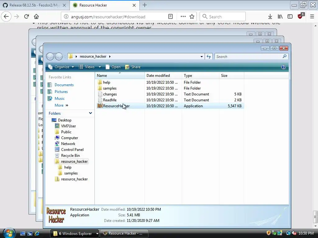Click the Firefox Search input field

222,17
